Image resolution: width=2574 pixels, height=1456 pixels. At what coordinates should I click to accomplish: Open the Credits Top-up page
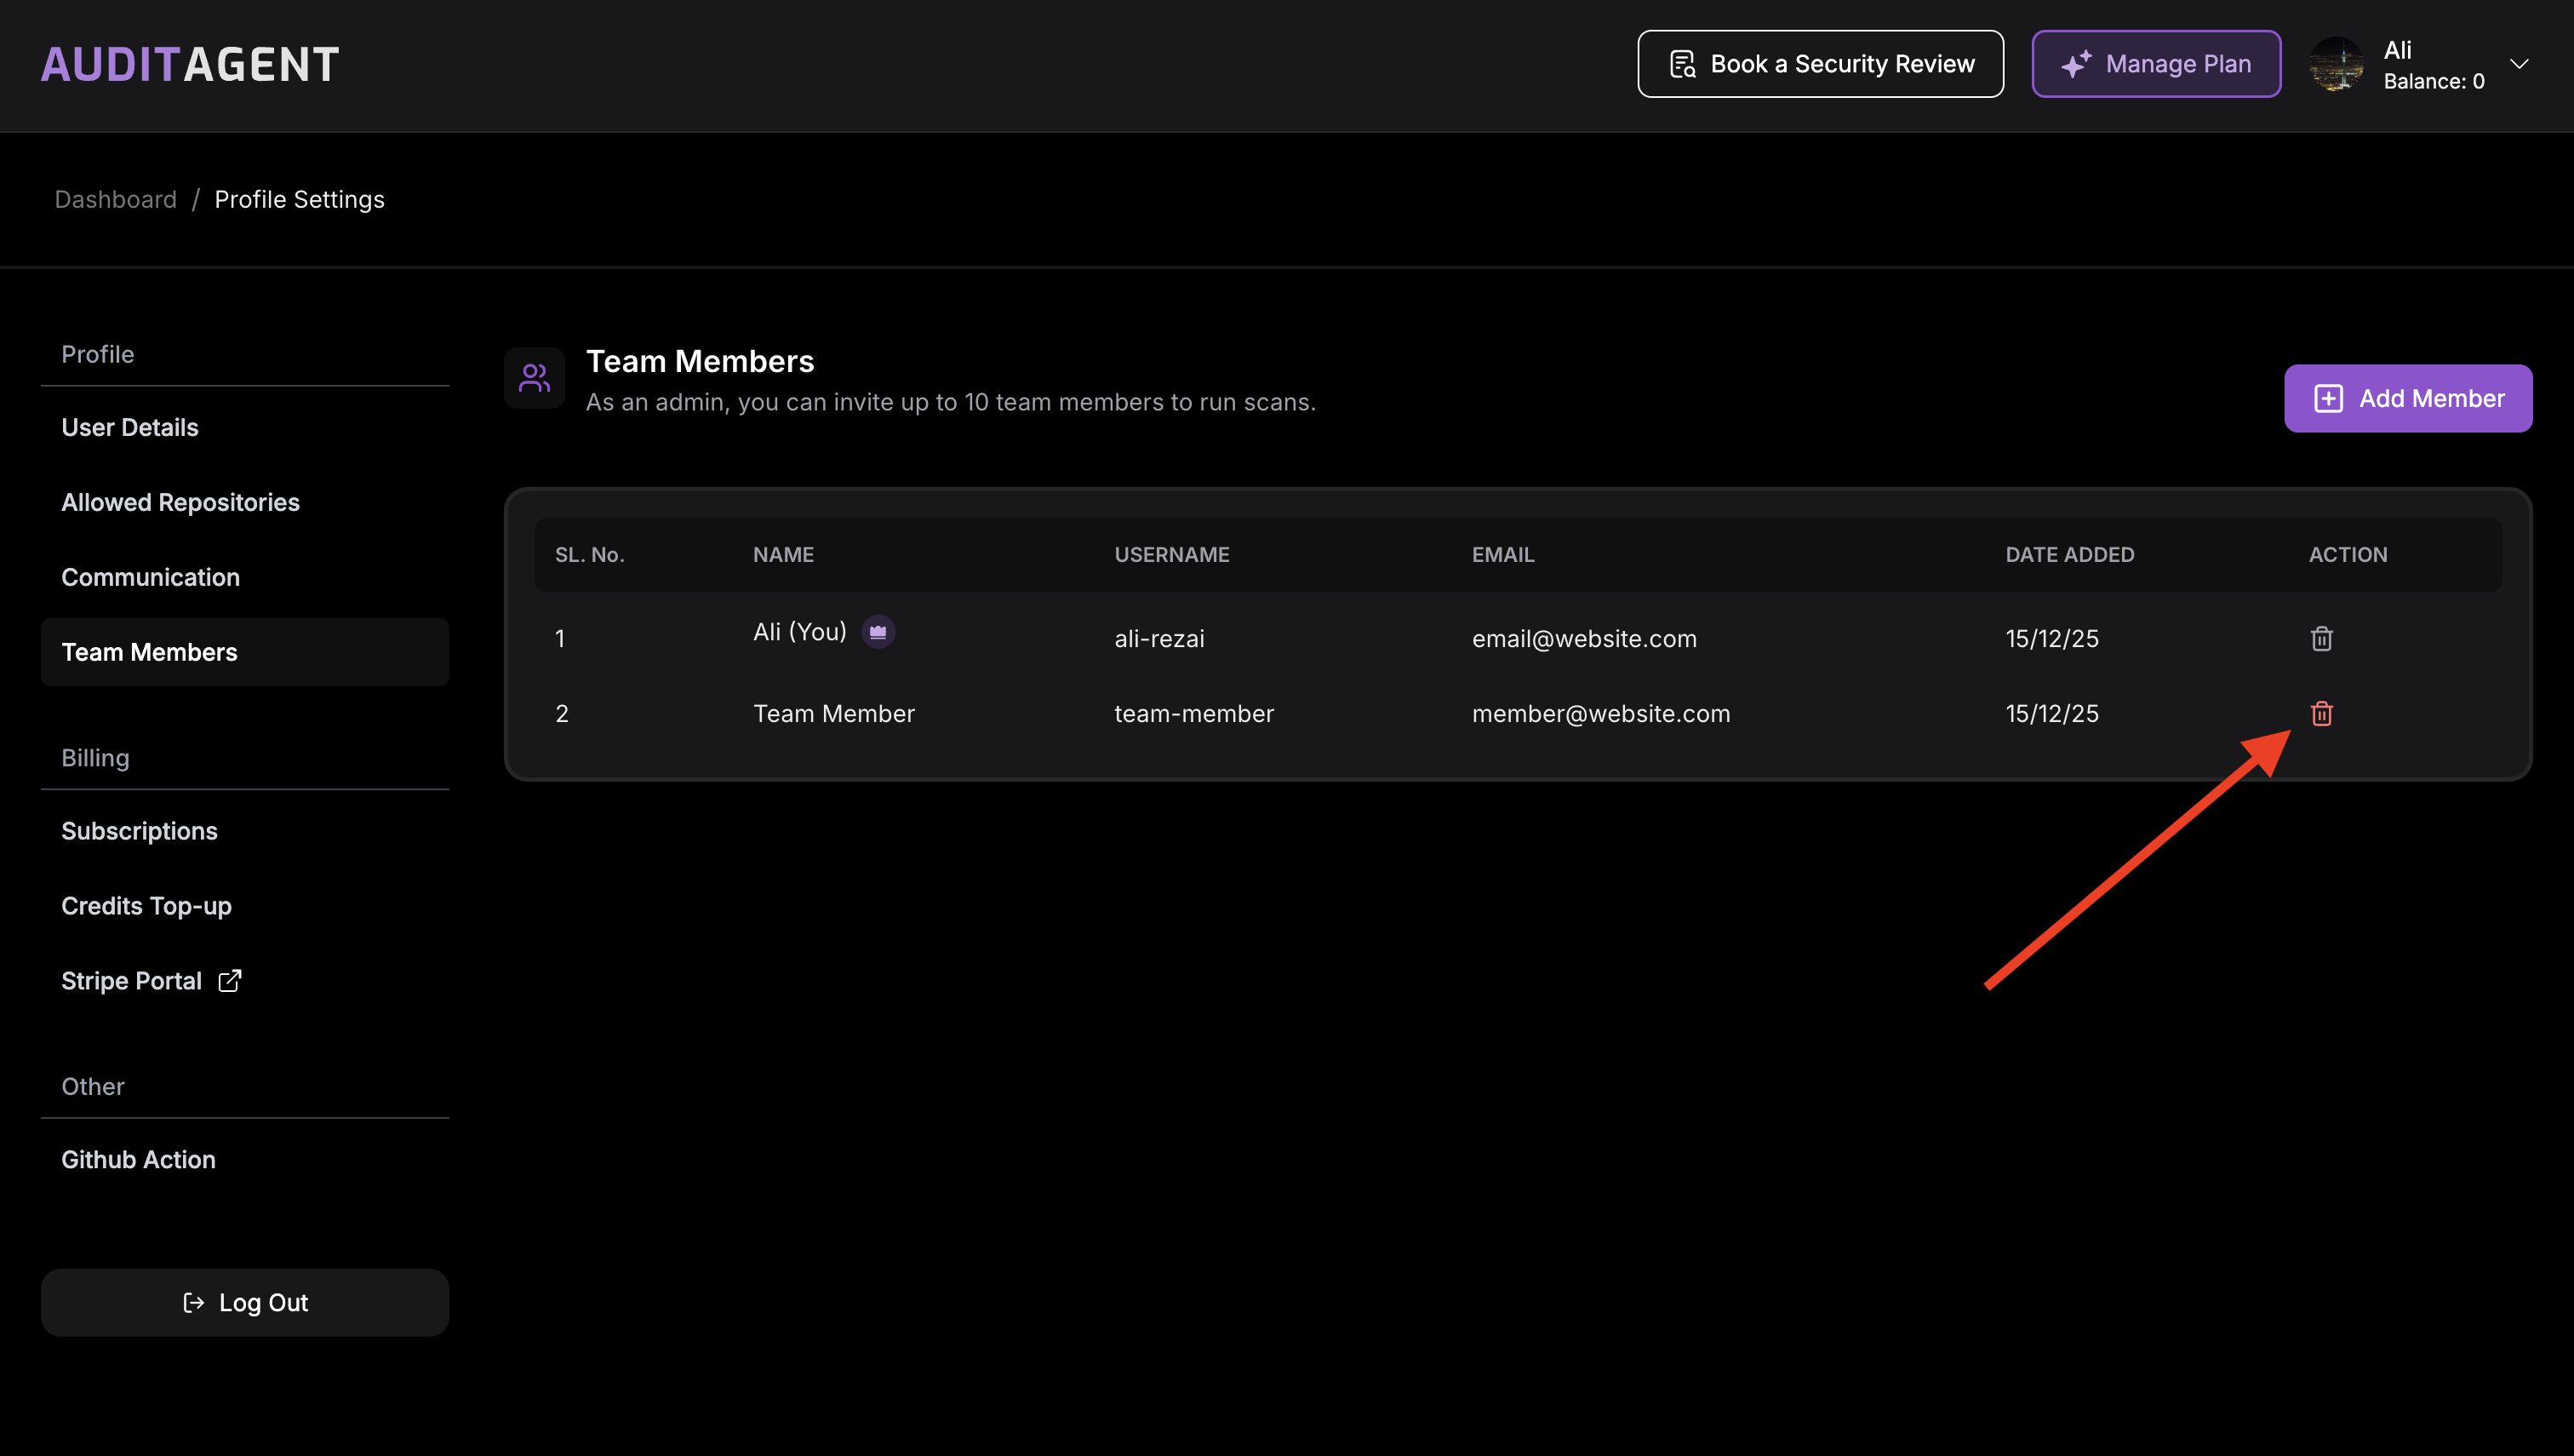click(x=146, y=906)
